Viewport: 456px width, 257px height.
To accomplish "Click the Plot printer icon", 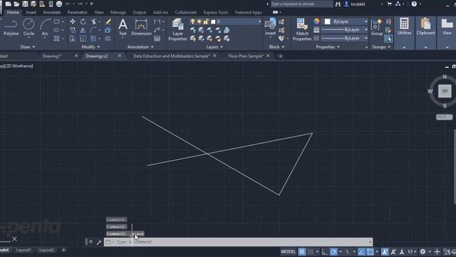I will coord(59,4).
